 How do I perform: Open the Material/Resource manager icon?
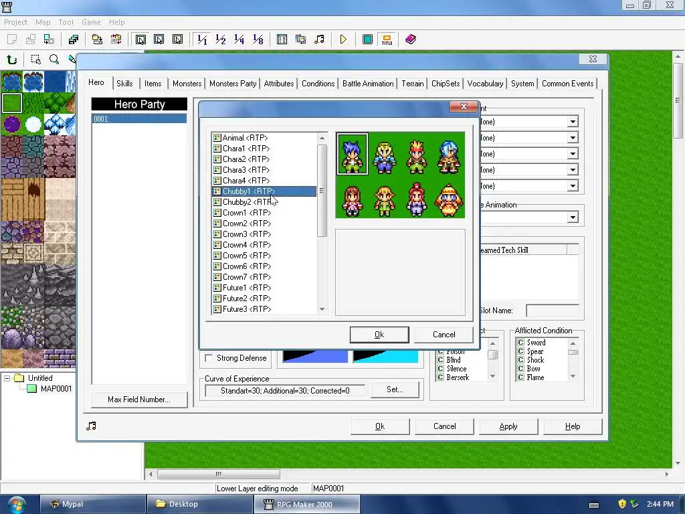point(300,39)
